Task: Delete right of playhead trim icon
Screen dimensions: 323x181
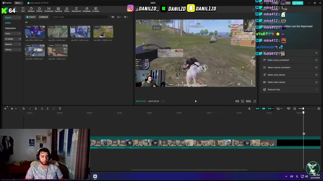Action: tap(48, 109)
